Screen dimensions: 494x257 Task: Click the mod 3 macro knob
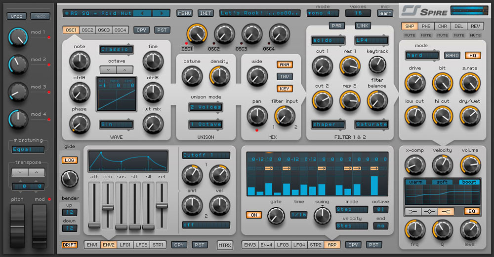[18, 93]
